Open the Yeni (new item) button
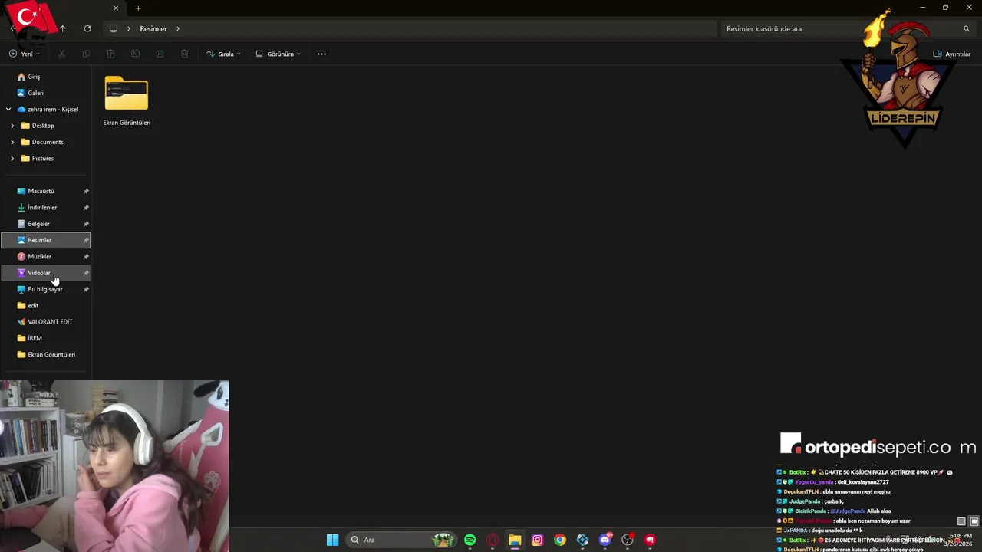The height and width of the screenshot is (552, 982). [25, 54]
